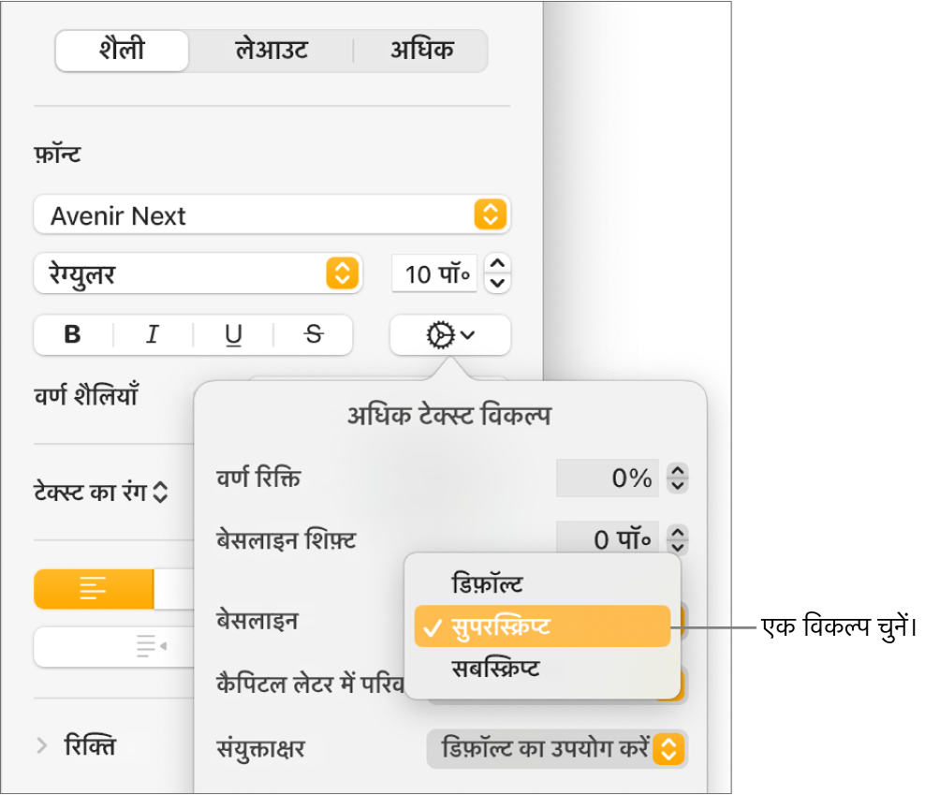
Task: Click the वर्ण शैलियाँ label
Action: (86, 395)
